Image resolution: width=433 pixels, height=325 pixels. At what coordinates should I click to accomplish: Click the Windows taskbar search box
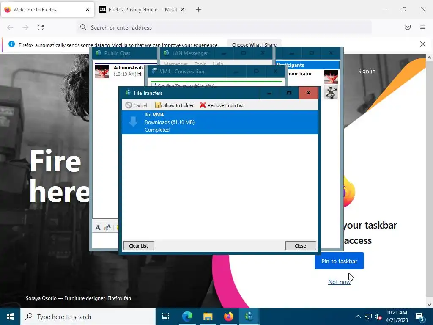(88, 317)
